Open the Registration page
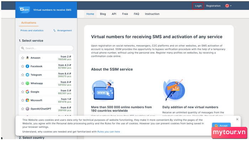The width and height of the screenshot is (249, 141). click(213, 6)
